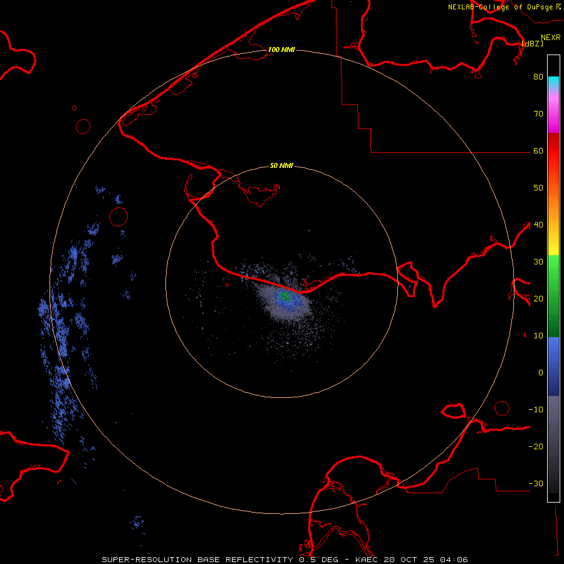Image resolution: width=564 pixels, height=564 pixels.
Task: Select the 40 value on the dBZ scale
Action: click(x=538, y=224)
